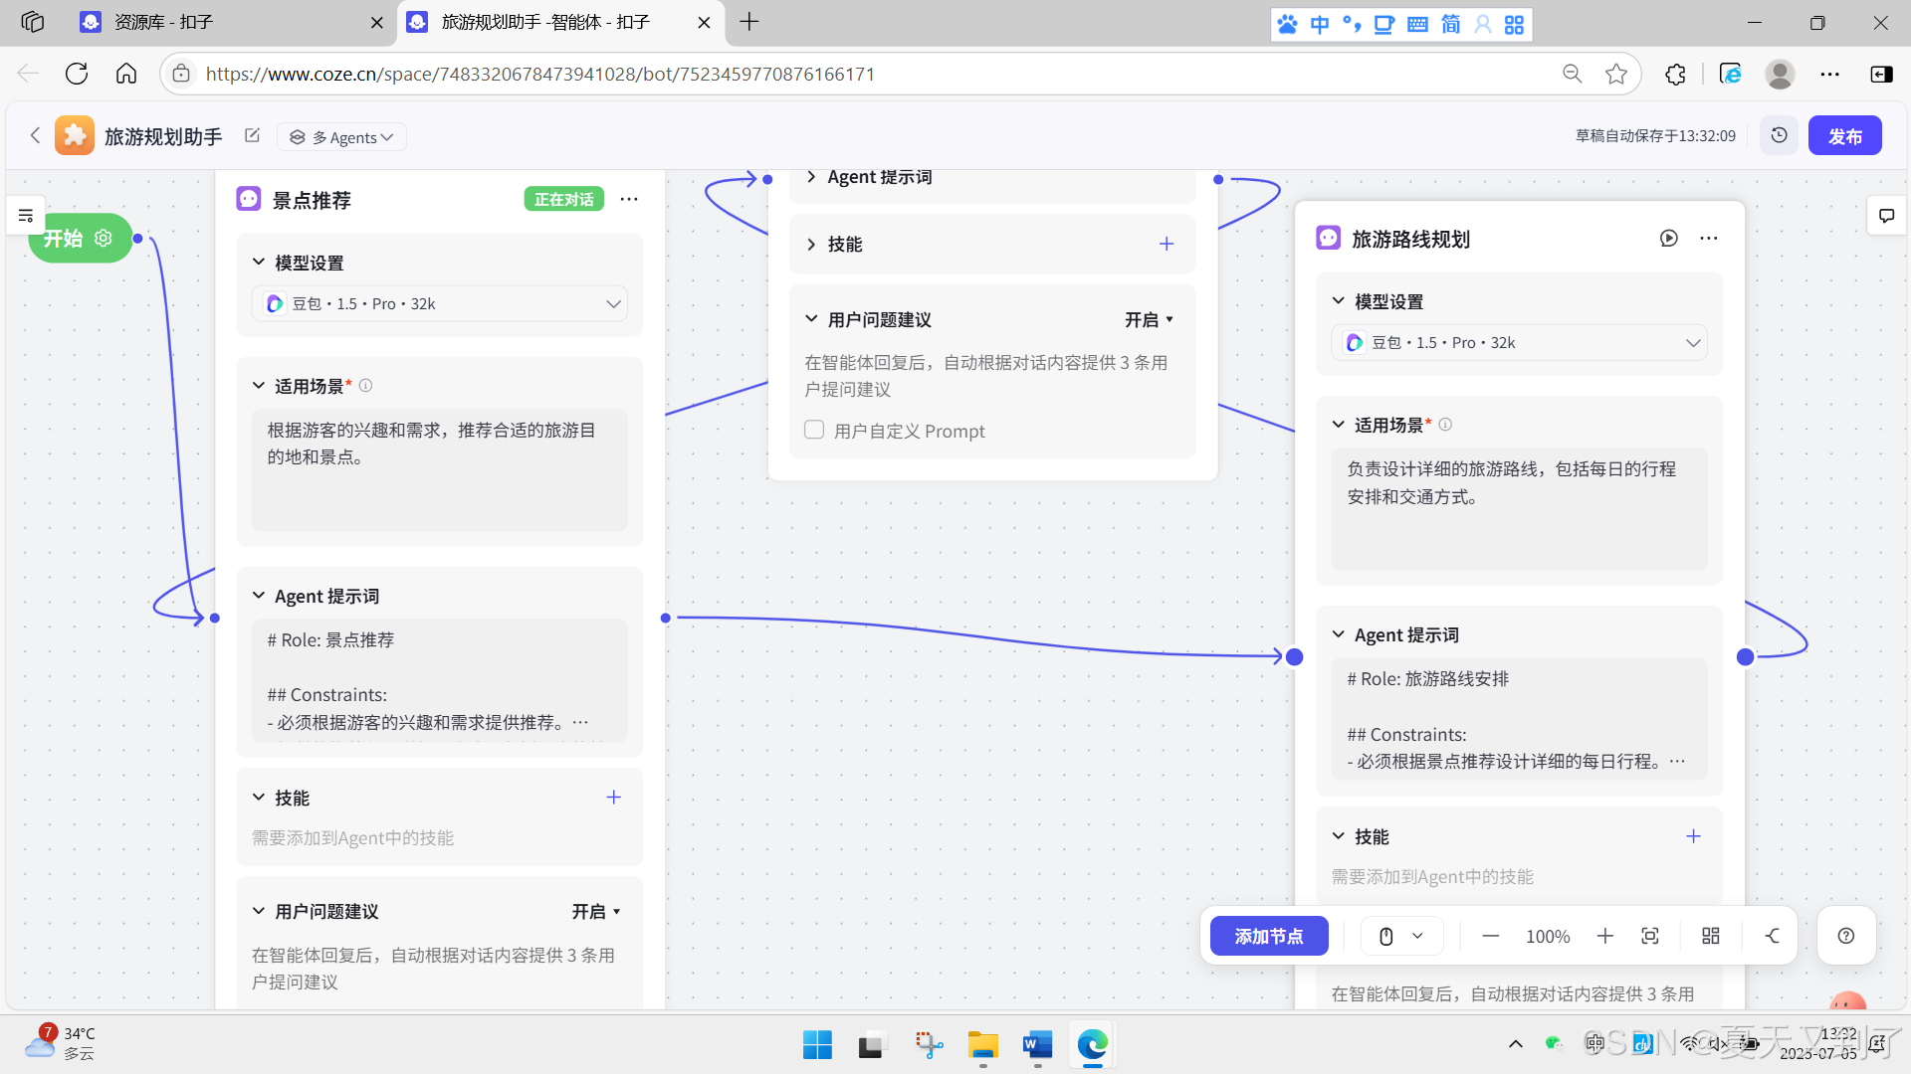
Task: Zoom out canvas with minus button
Action: 1490,936
